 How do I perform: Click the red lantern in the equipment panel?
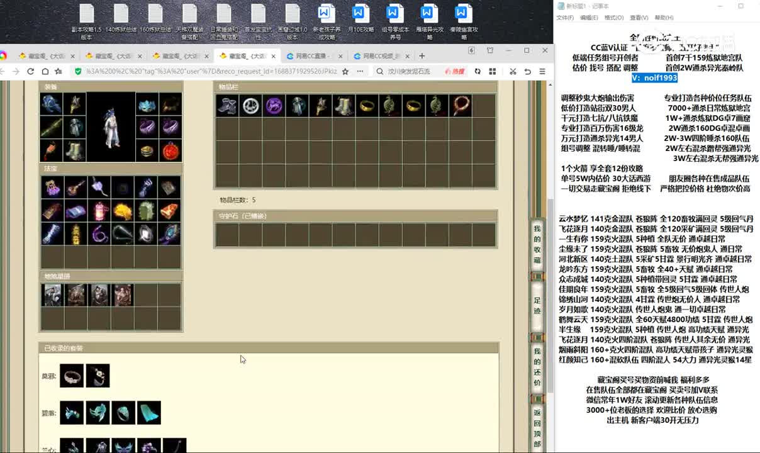[x=170, y=151]
